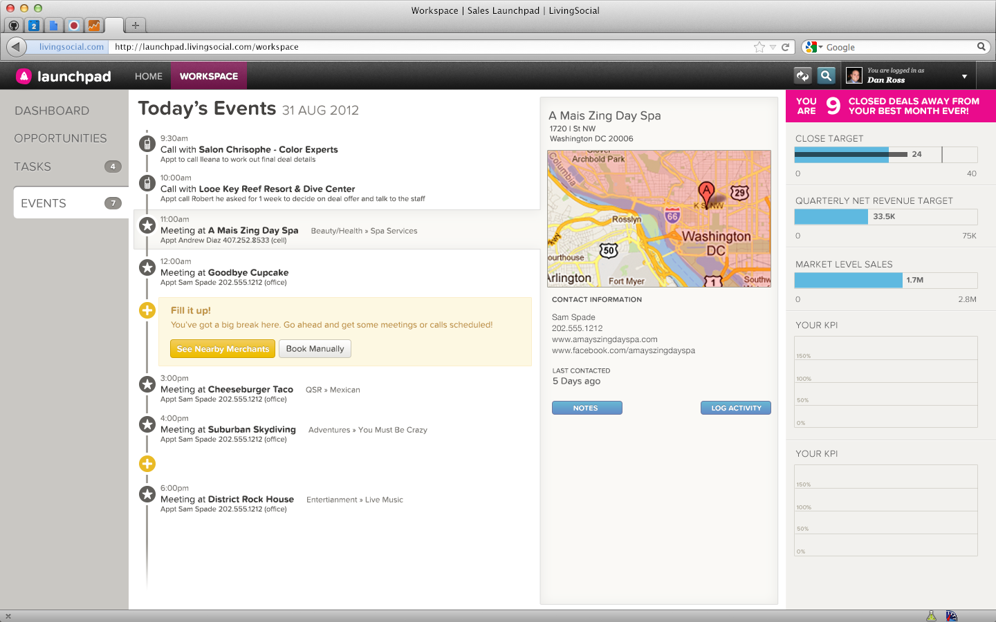This screenshot has width=996, height=622.
Task: Click the Washington DC map thumbnail
Action: 659,218
